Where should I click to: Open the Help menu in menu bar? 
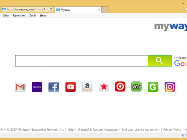(43, 16)
